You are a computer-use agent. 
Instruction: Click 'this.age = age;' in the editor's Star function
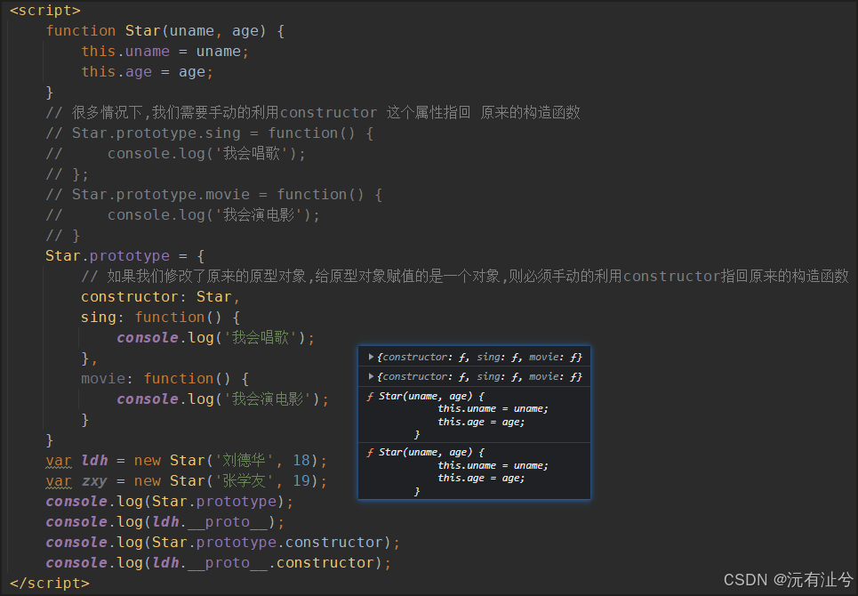point(148,72)
